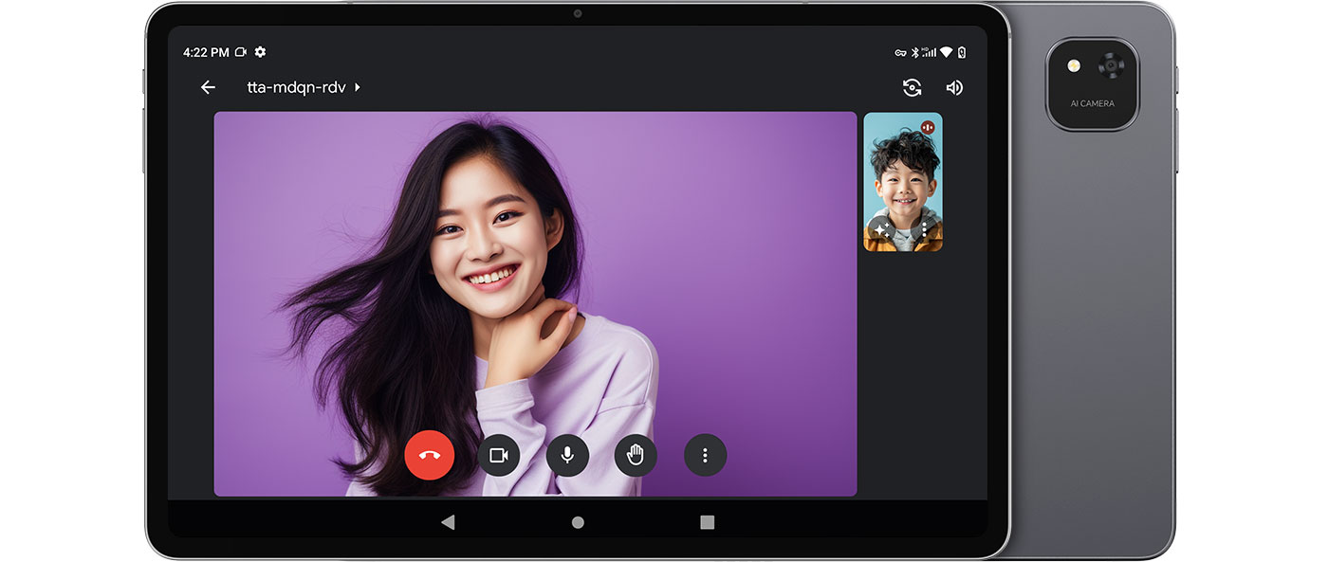The width and height of the screenshot is (1328, 562).
Task: Tap the main video of the woman
Action: [535, 284]
